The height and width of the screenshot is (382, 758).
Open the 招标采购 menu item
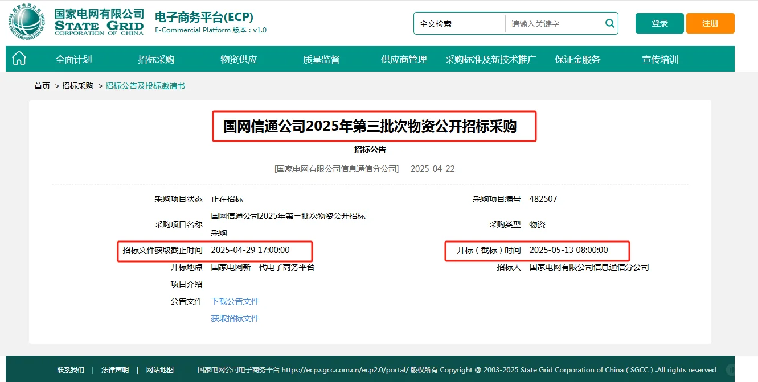click(155, 59)
